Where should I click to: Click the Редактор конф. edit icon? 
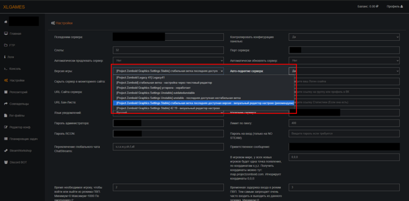coord(6,127)
